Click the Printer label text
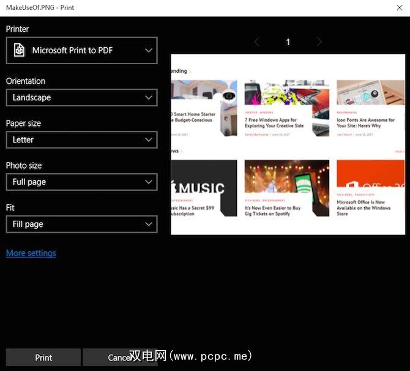Image resolution: width=410 pixels, height=371 pixels. pos(17,29)
